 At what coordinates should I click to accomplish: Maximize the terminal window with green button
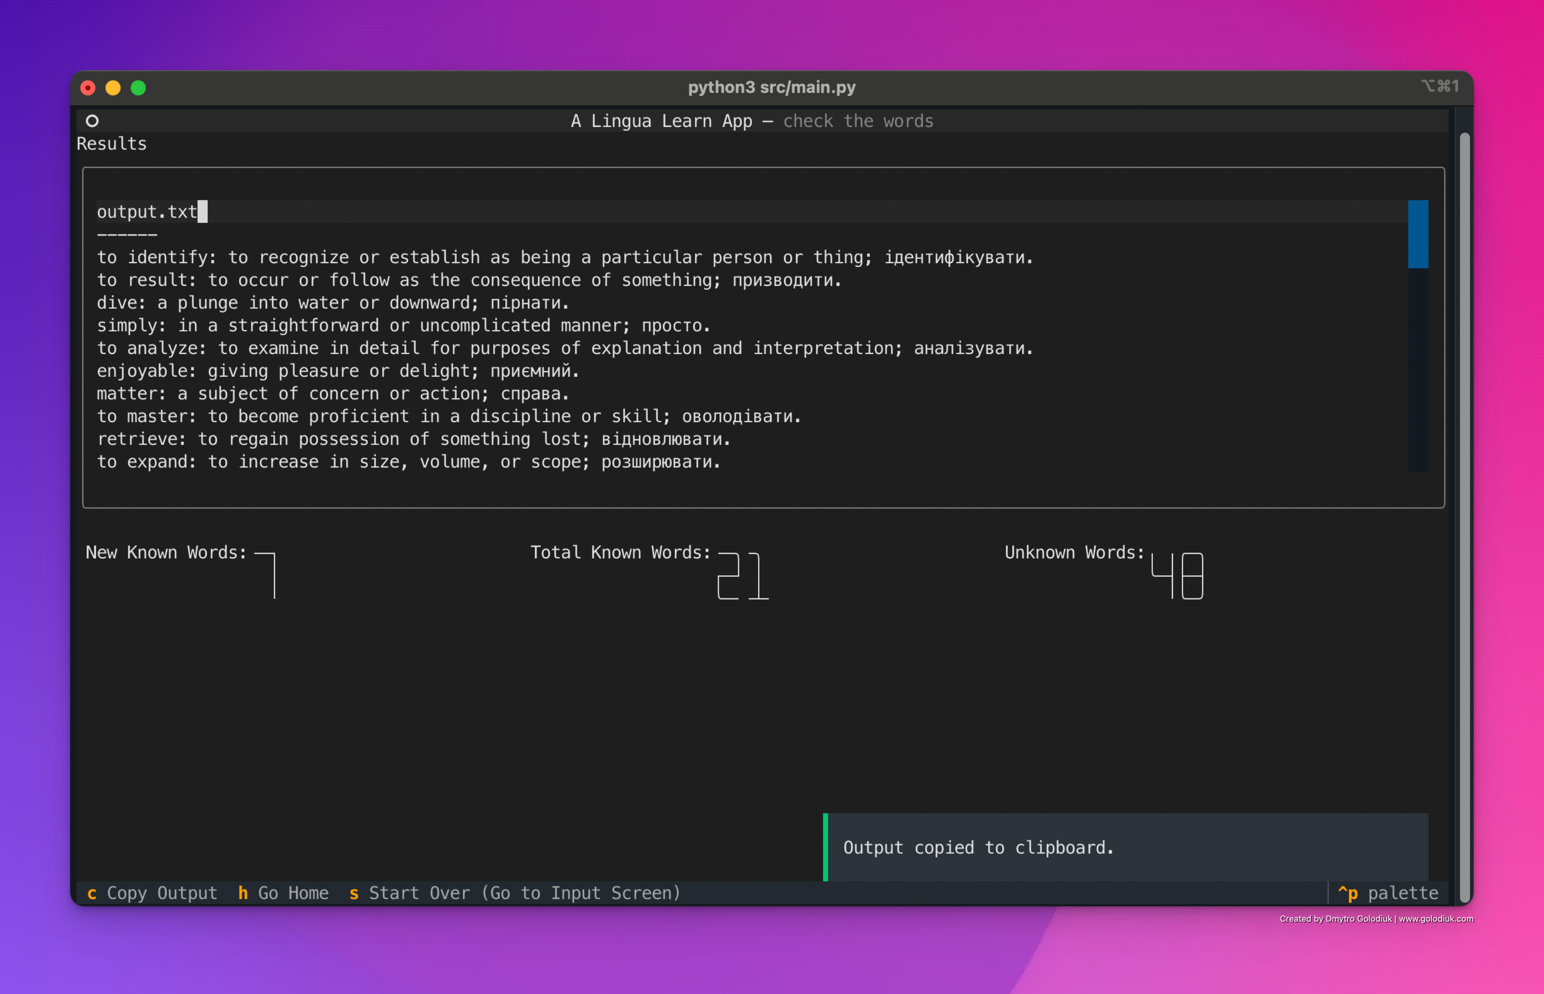(x=138, y=88)
